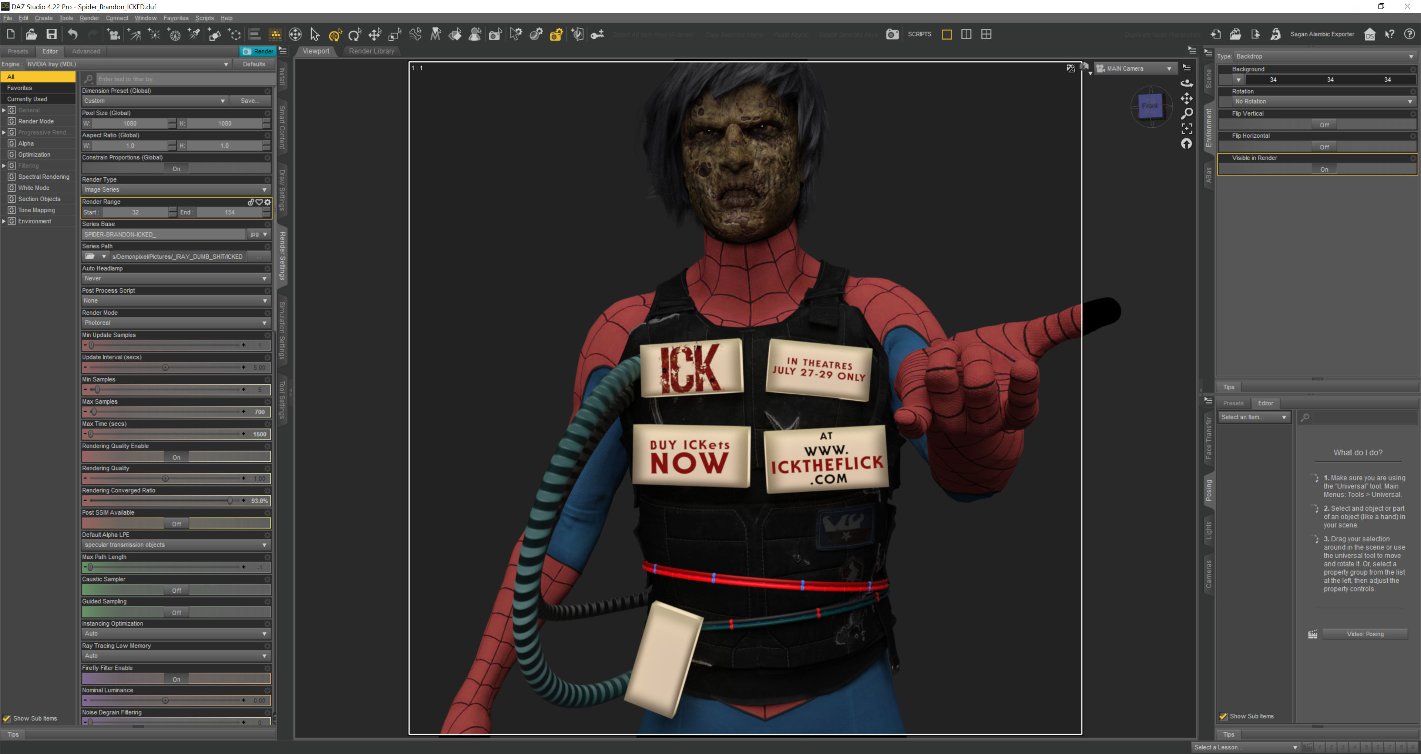Click the add keyframe key icon
Screen dimensions: 1421x754
(597, 34)
